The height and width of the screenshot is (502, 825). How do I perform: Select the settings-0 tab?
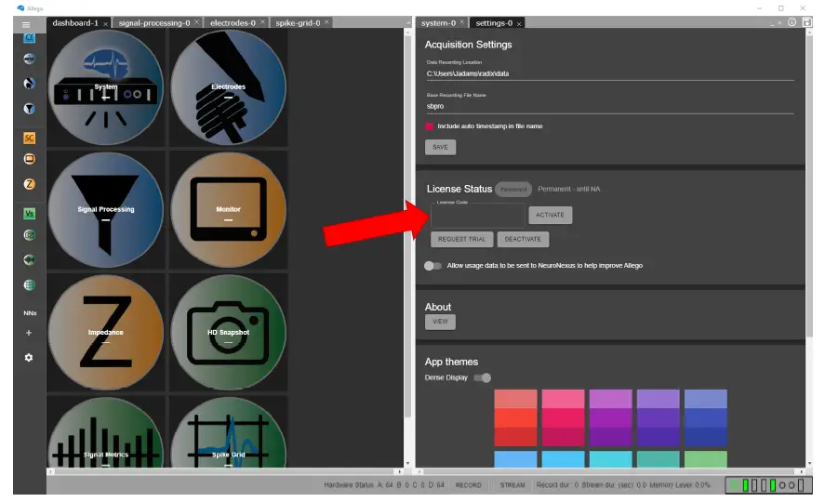click(494, 23)
